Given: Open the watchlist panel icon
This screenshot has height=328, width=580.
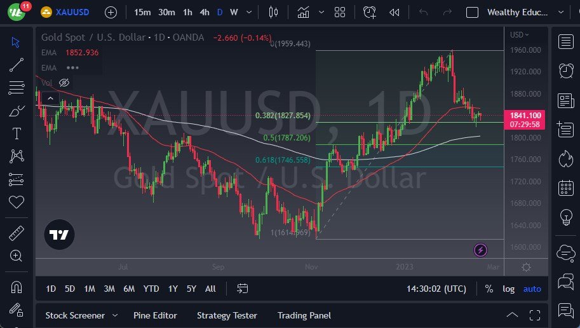Looking at the screenshot, I should pyautogui.click(x=565, y=41).
